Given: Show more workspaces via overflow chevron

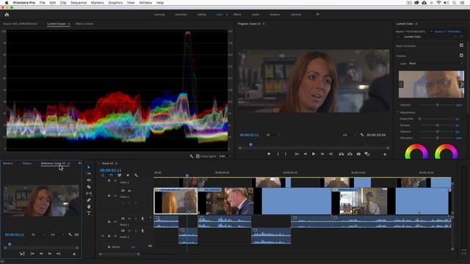Looking at the screenshot, I should (x=318, y=14).
